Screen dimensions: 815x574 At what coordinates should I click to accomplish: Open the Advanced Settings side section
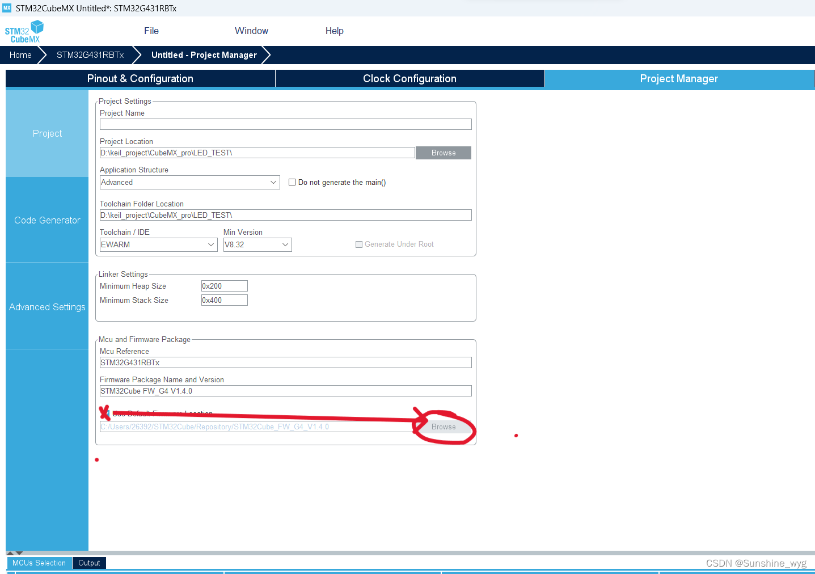point(47,307)
